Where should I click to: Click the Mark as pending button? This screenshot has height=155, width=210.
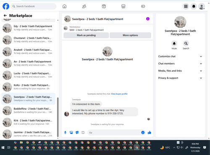coord(86,35)
